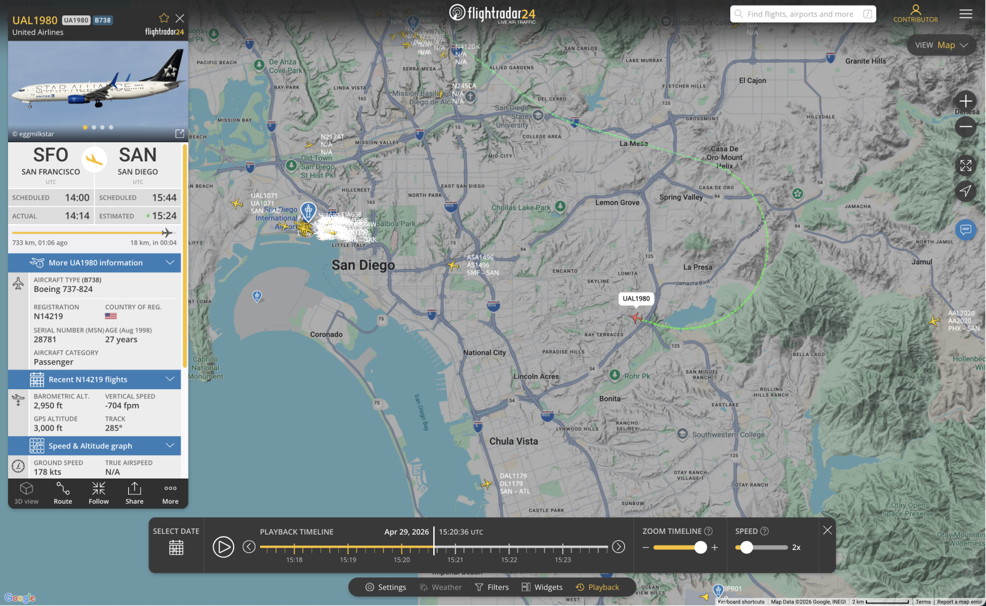Image resolution: width=986 pixels, height=606 pixels.
Task: Open the Route view for UAL1980
Action: coord(62,493)
